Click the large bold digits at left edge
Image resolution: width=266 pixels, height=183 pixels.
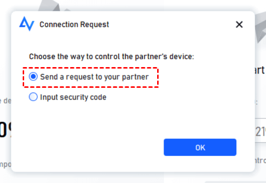tap(5, 130)
